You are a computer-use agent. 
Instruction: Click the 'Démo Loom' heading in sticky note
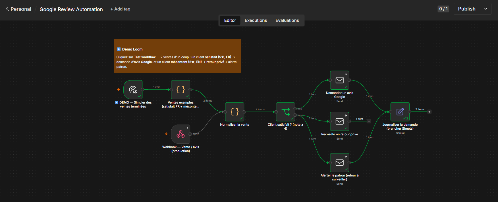[x=132, y=49]
